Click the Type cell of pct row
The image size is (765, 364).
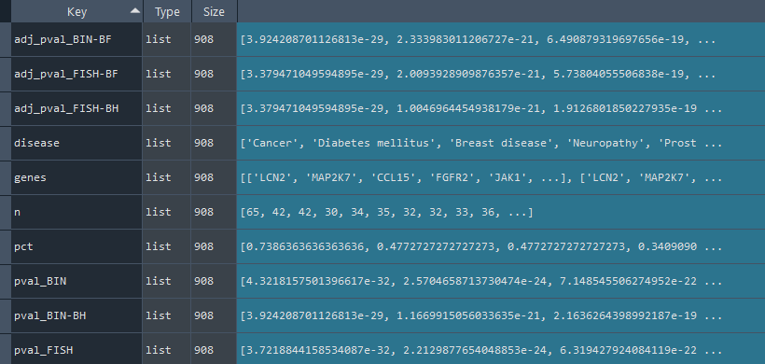point(166,247)
